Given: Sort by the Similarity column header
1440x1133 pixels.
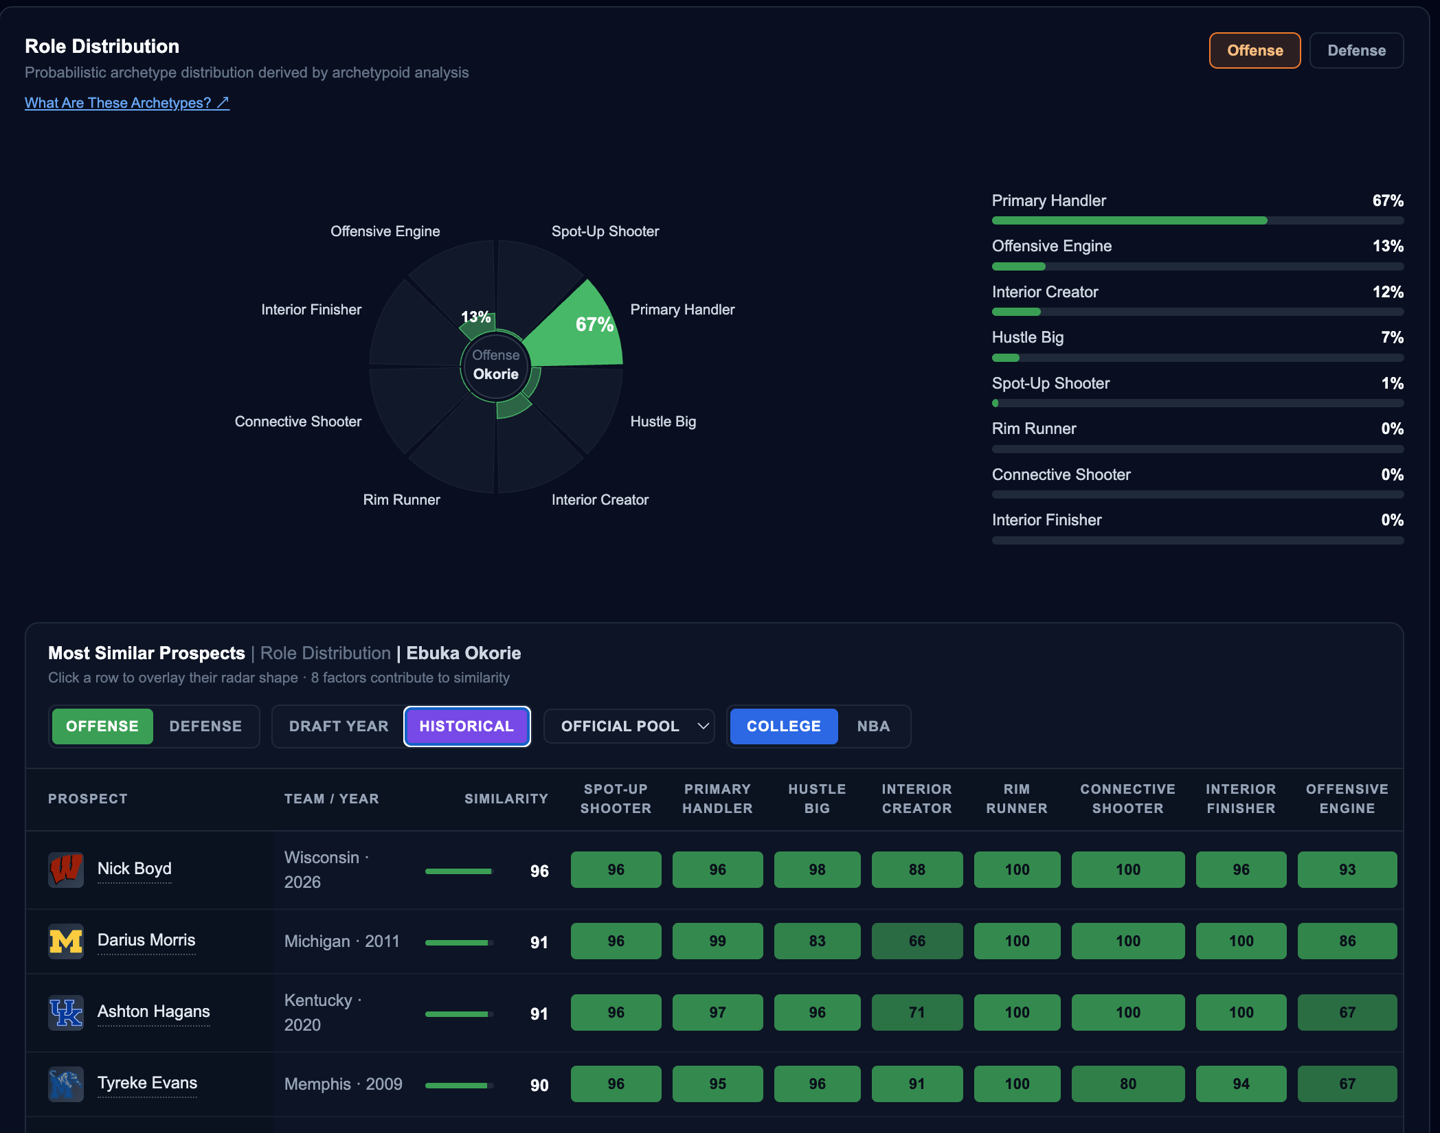Looking at the screenshot, I should (x=506, y=799).
